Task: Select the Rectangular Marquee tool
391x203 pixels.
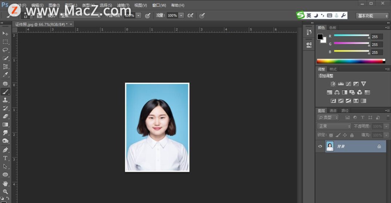Action: click(5, 41)
